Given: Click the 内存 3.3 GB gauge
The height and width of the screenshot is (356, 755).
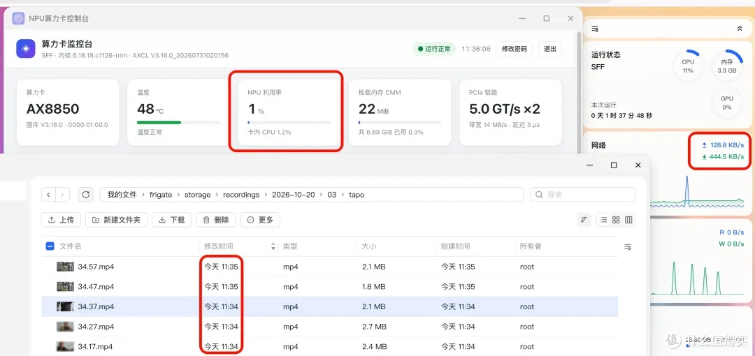Looking at the screenshot, I should pos(726,66).
